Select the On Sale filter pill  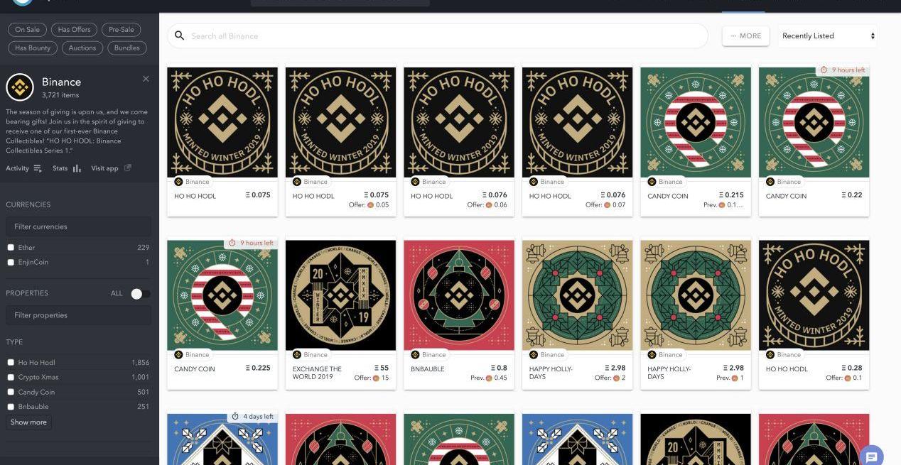coord(28,30)
